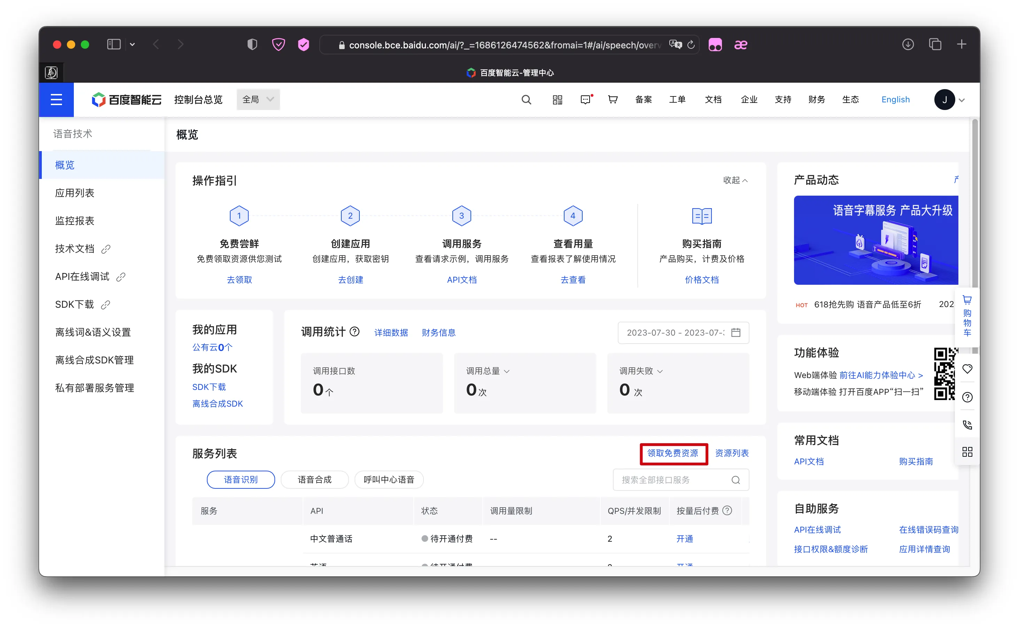This screenshot has width=1019, height=628.
Task: Click the 购买指南 book icon
Action: pos(702,216)
